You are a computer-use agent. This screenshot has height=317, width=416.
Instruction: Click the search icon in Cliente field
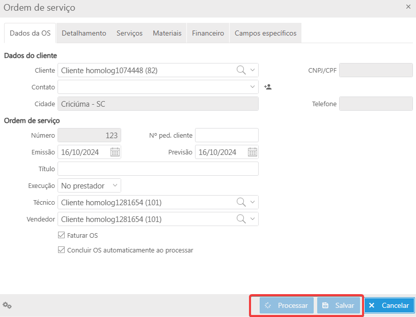(x=241, y=70)
